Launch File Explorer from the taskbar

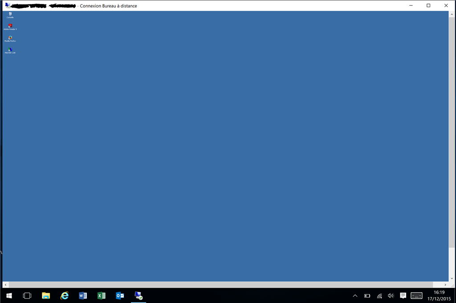[46, 296]
